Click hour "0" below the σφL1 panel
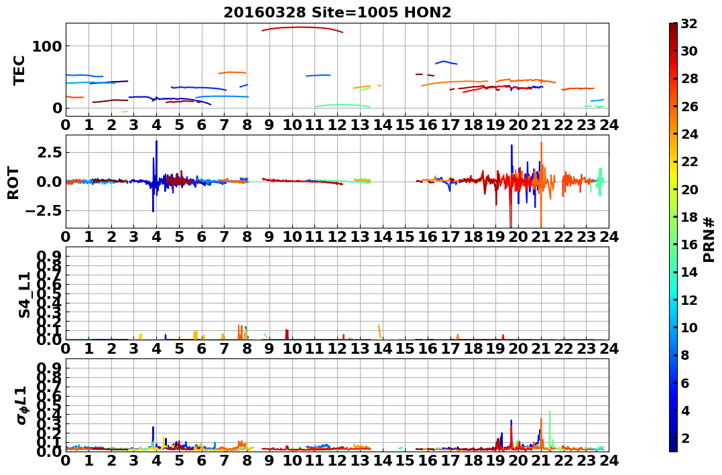Viewport: 722px width, 475px height. 66,460
